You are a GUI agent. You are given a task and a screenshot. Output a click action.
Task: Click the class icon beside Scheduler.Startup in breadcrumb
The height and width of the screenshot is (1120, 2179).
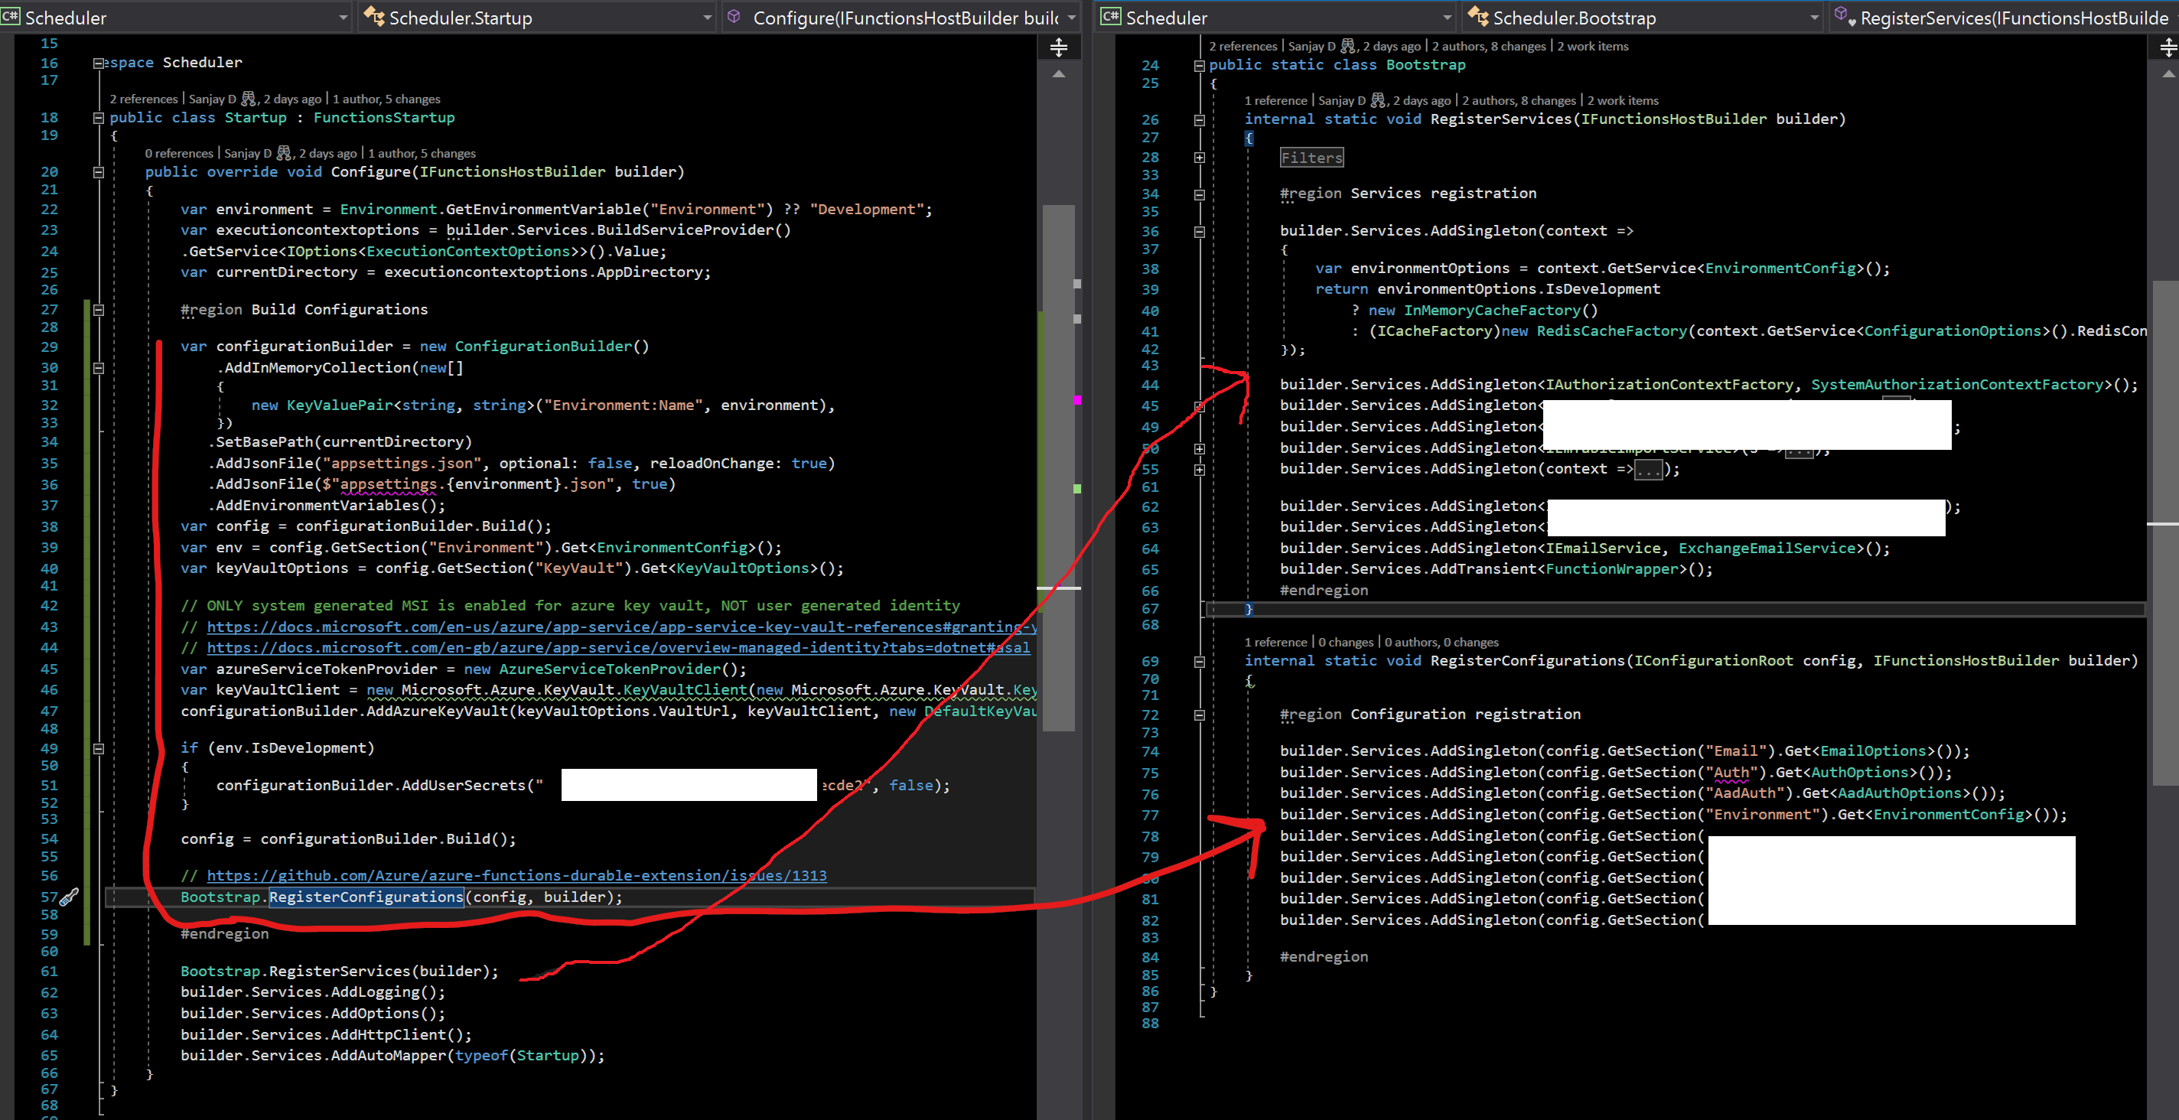tap(373, 17)
